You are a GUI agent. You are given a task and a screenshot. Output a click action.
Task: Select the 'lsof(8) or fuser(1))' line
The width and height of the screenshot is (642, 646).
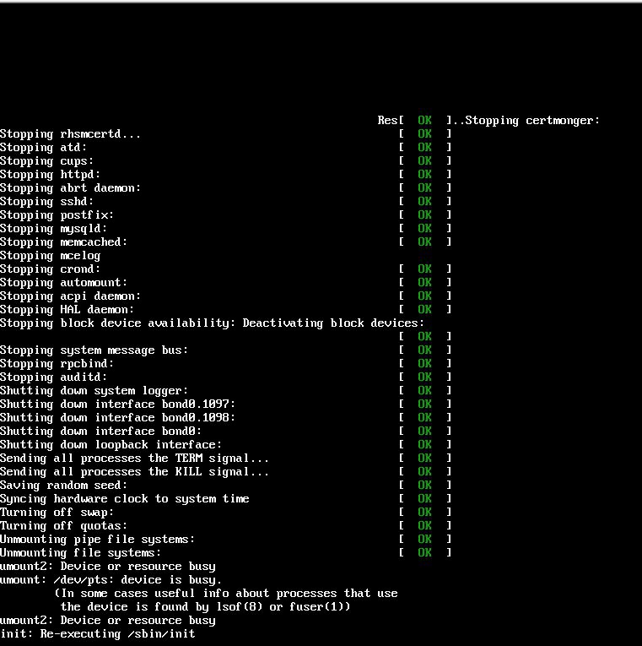click(x=205, y=607)
